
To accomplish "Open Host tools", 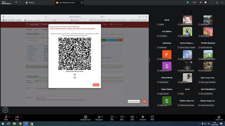I will click(x=143, y=118).
